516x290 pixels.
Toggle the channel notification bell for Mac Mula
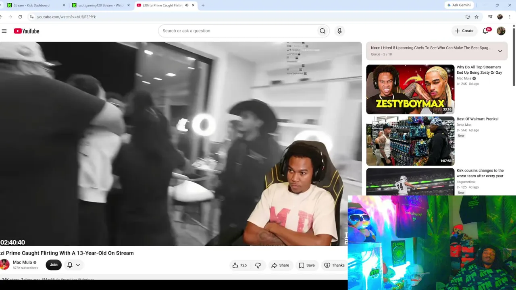coord(70,265)
